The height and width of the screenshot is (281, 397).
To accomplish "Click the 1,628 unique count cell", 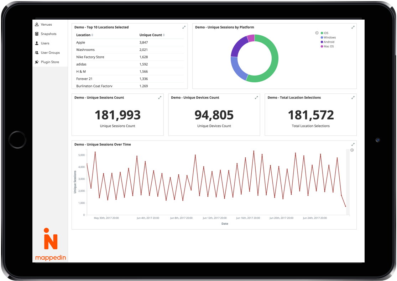I will tap(143, 57).
